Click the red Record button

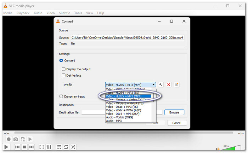[9, 139]
